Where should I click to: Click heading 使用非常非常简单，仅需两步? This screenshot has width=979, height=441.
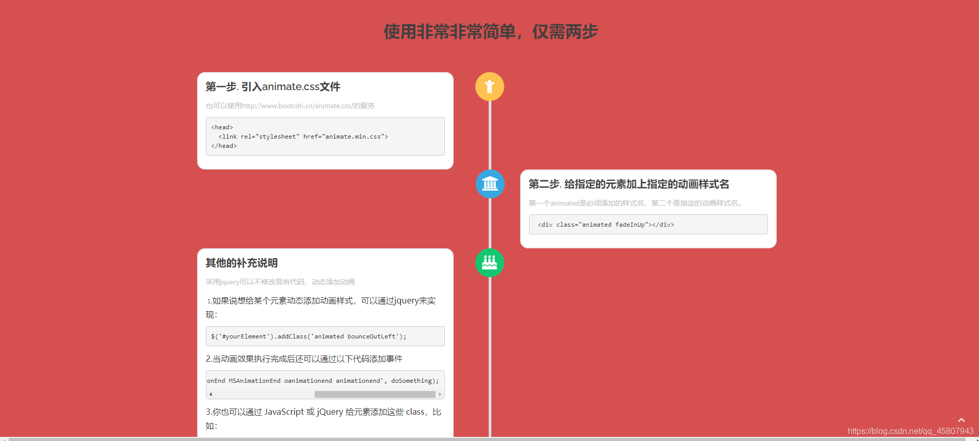coord(490,32)
